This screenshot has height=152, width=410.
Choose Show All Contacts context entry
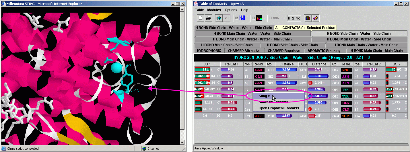pyautogui.click(x=278, y=102)
